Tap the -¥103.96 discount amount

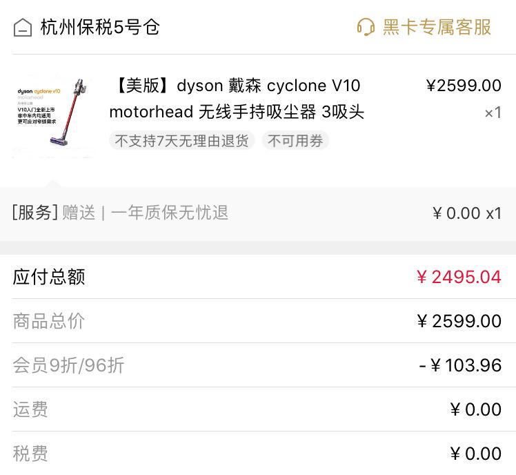coord(460,365)
